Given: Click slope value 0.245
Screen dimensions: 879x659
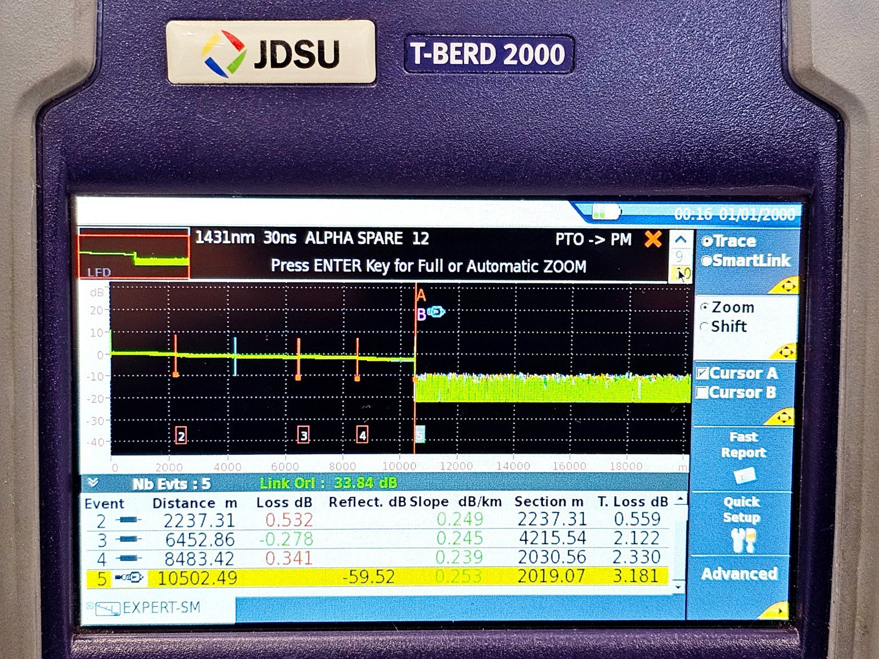Looking at the screenshot, I should [460, 538].
